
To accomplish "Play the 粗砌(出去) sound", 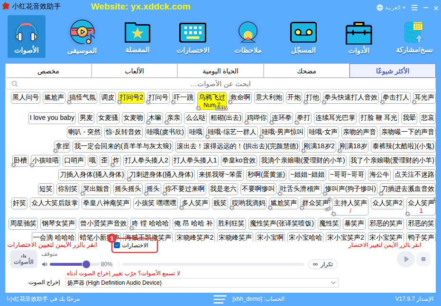I will pos(226,118).
